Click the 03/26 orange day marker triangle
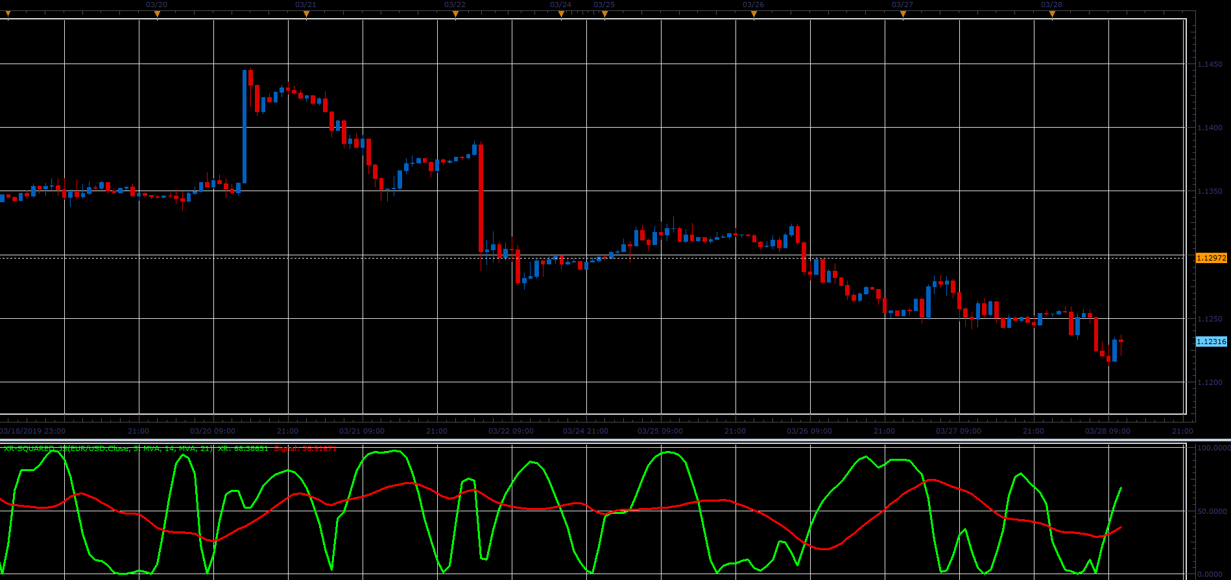This screenshot has width=1231, height=580. click(x=754, y=15)
